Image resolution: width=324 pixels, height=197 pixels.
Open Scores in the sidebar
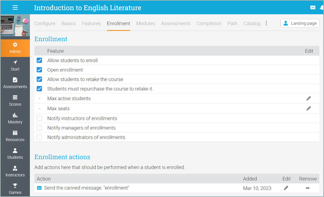(x=15, y=101)
